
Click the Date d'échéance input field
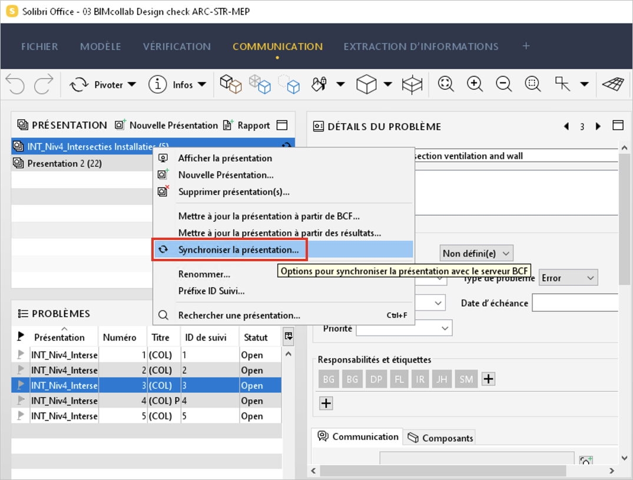point(575,303)
